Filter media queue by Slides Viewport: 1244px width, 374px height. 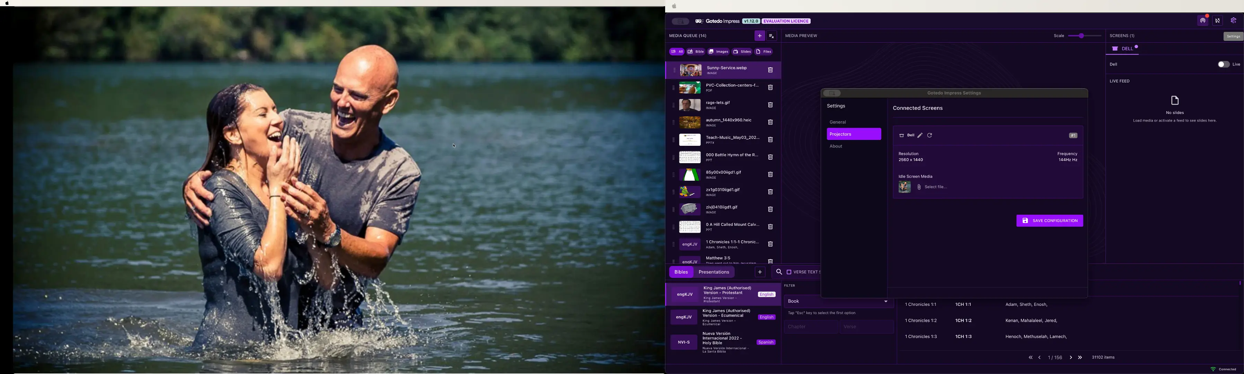[742, 52]
